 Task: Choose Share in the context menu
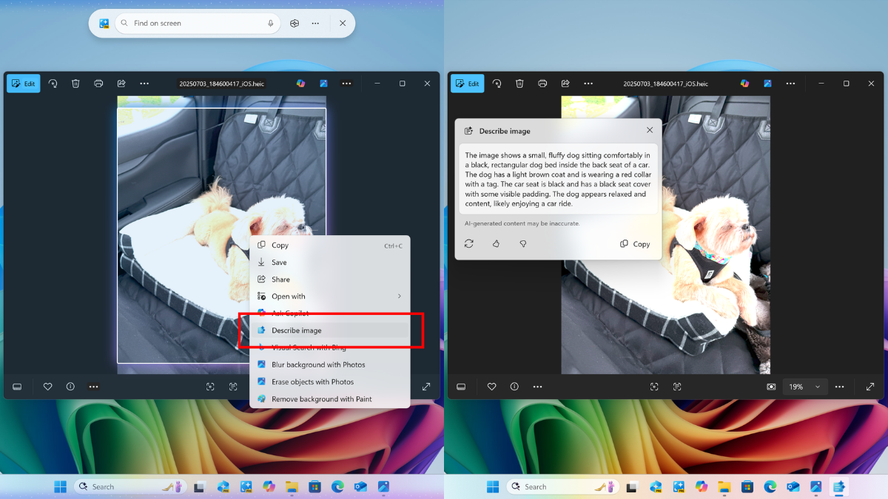330,279
